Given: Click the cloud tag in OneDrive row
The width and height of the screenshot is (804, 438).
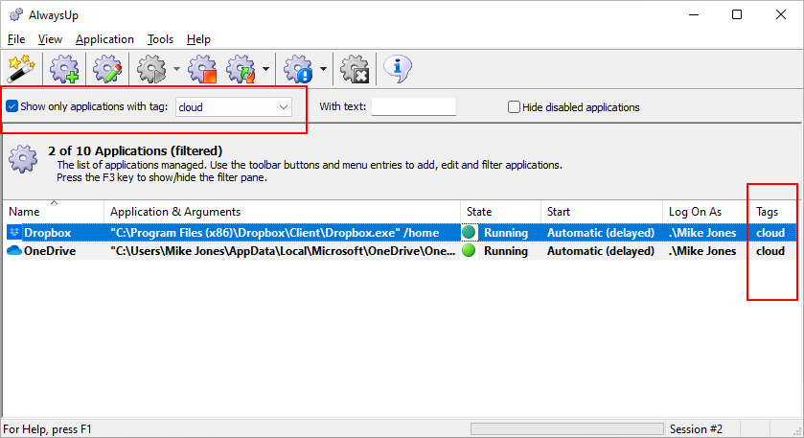Looking at the screenshot, I should click(x=770, y=251).
